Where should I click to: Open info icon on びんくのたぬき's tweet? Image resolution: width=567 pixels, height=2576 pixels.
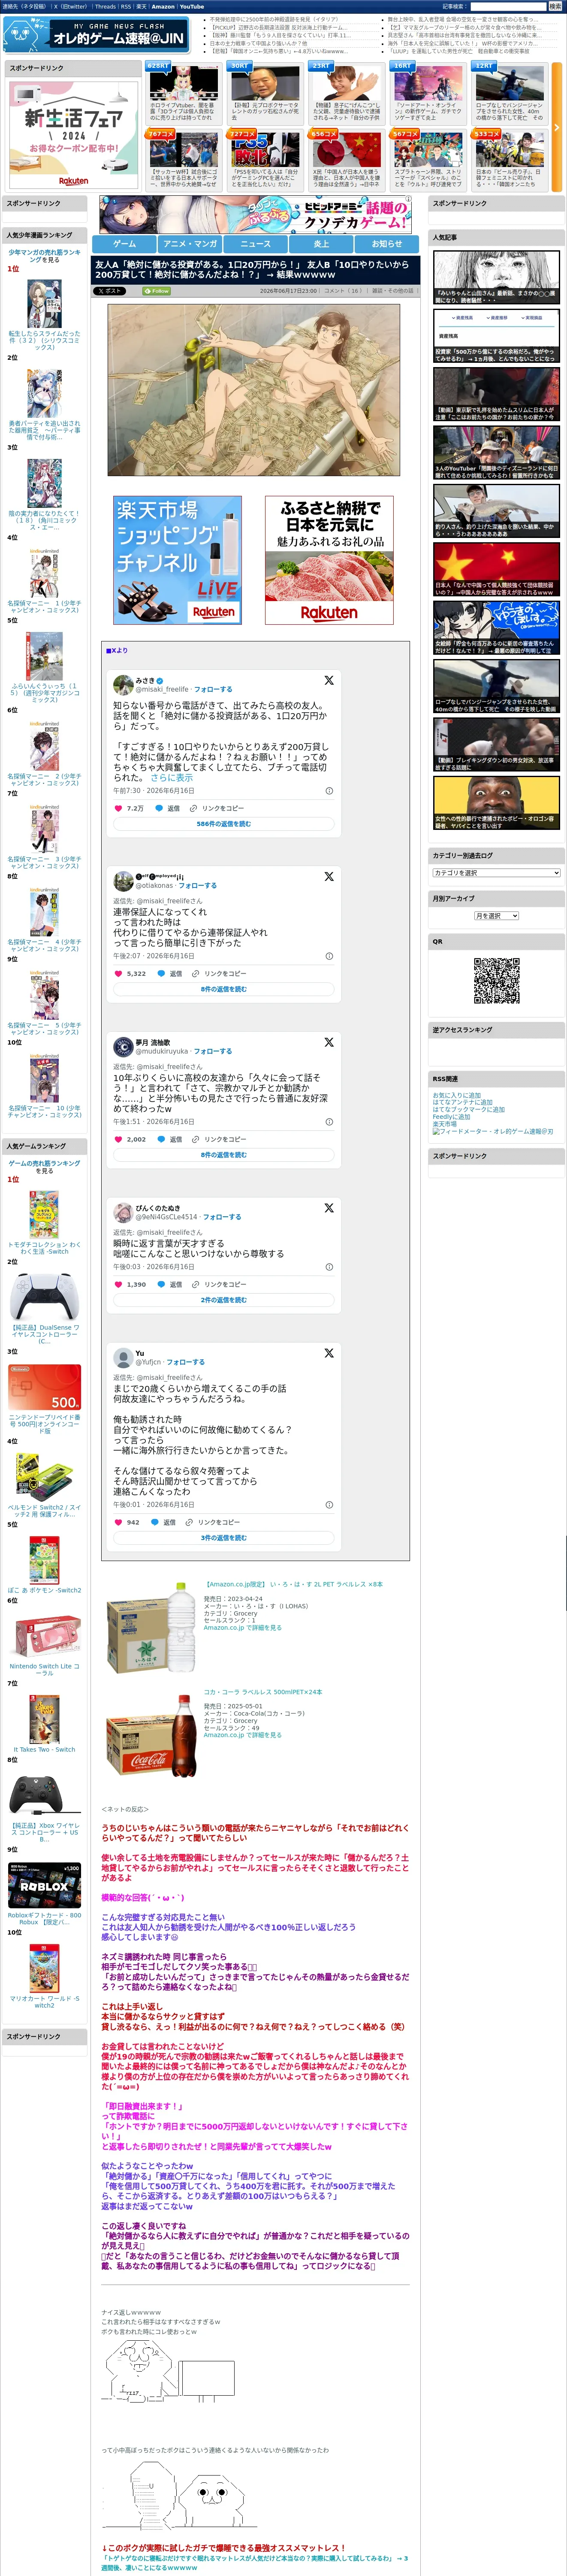point(329,1267)
